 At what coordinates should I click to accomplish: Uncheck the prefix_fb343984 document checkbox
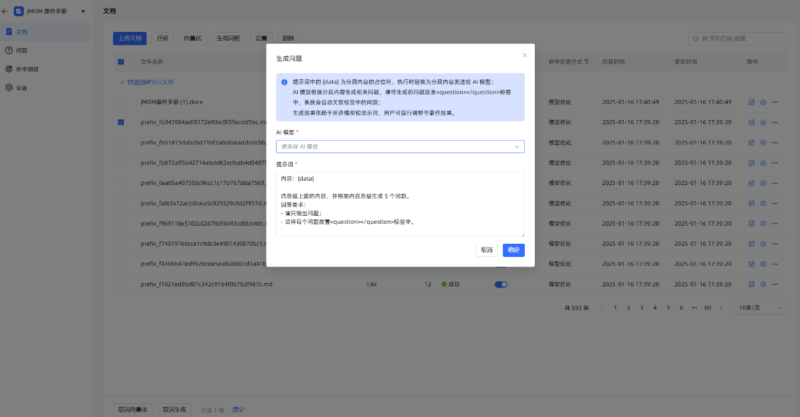point(121,122)
